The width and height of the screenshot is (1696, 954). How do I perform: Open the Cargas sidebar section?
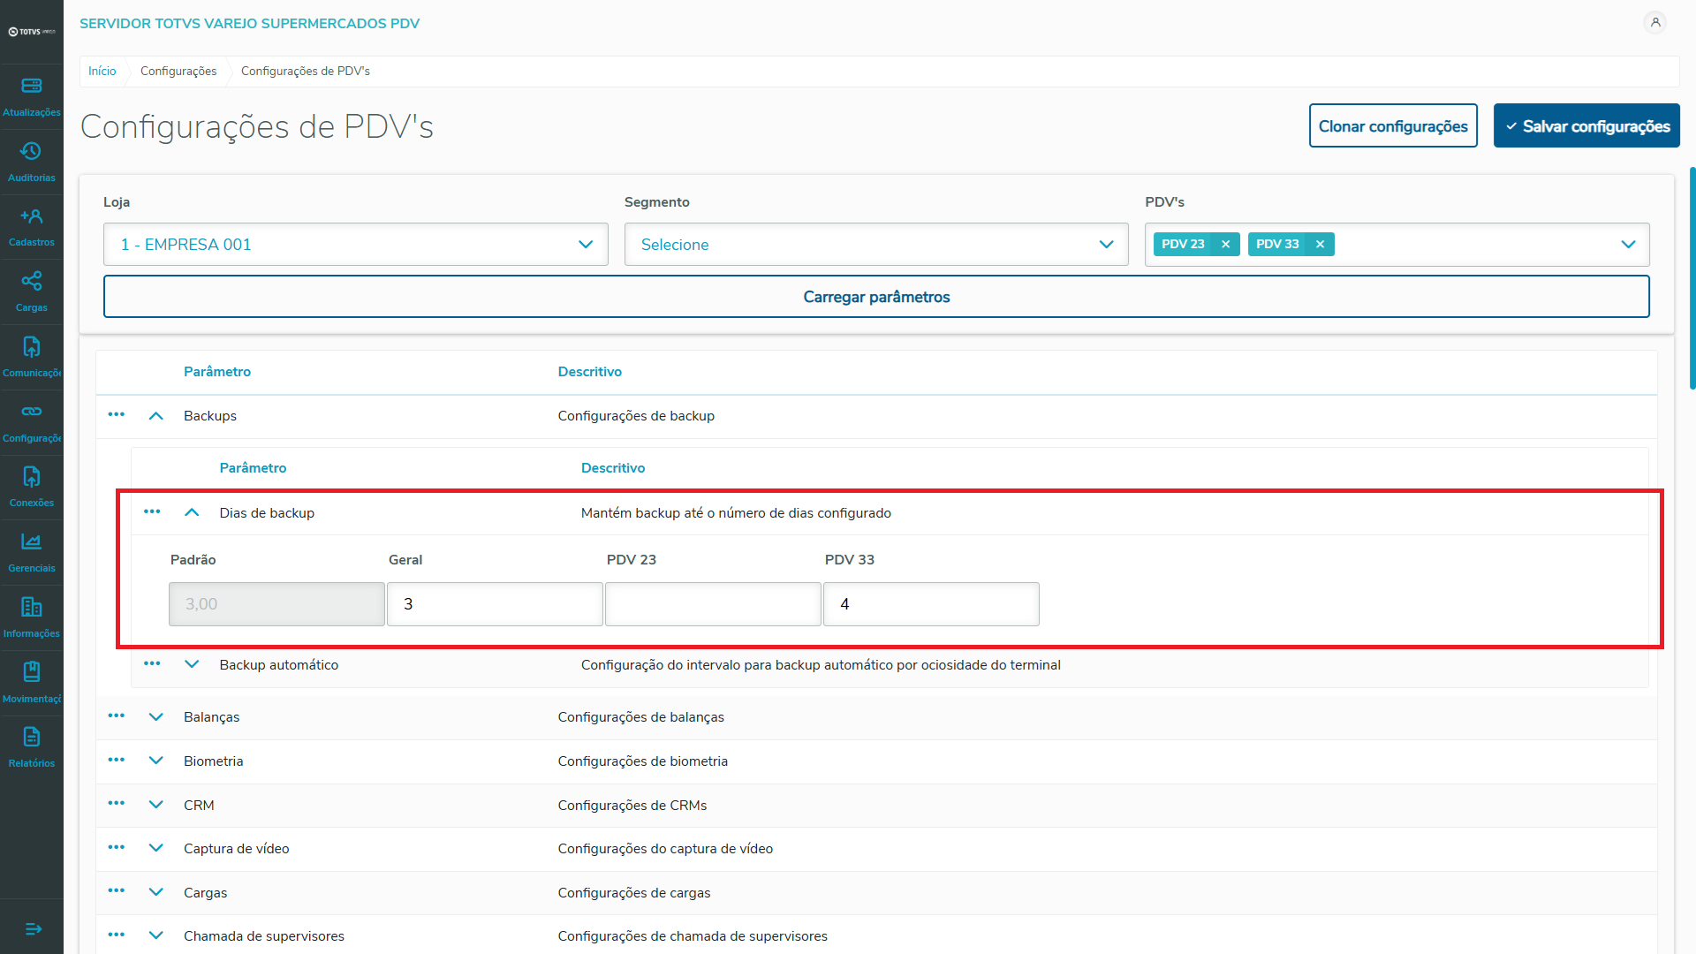[x=32, y=291]
